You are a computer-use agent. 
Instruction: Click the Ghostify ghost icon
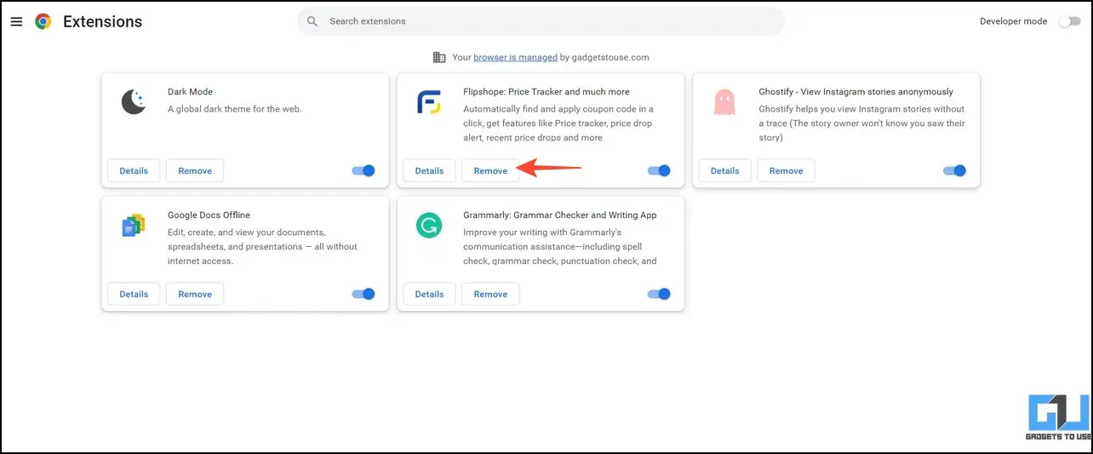724,102
